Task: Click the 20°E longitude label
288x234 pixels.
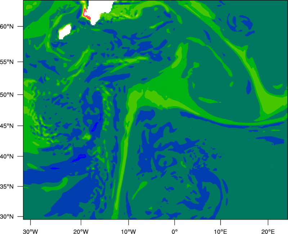Action: point(268,231)
